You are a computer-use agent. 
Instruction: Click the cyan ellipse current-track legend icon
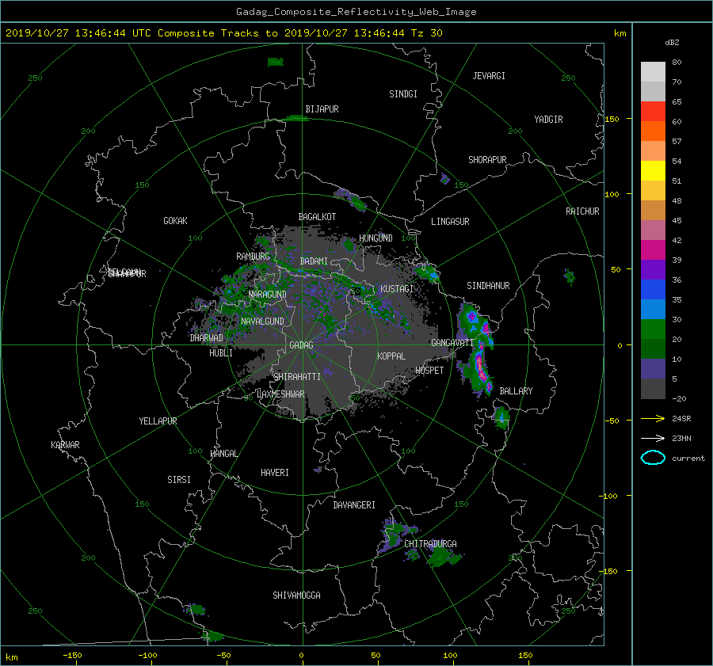(653, 458)
